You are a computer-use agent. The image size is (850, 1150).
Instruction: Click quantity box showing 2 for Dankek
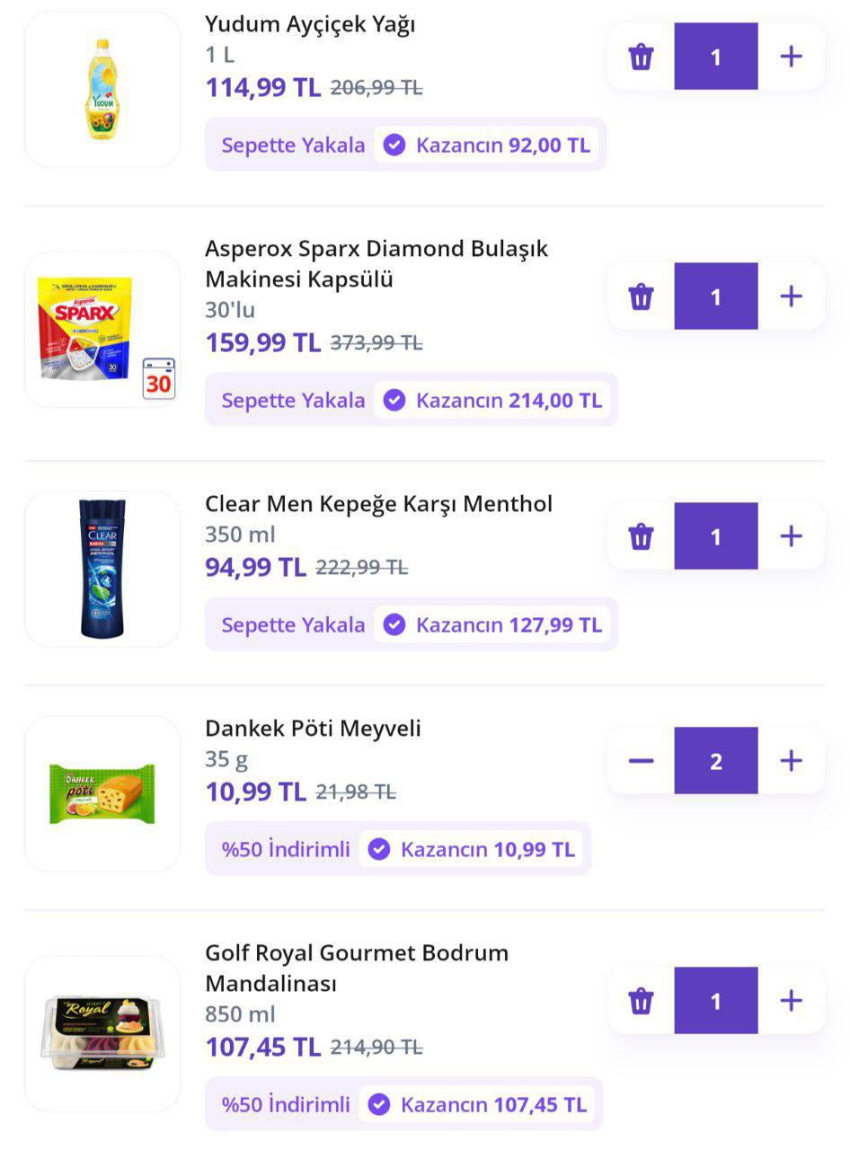click(716, 761)
